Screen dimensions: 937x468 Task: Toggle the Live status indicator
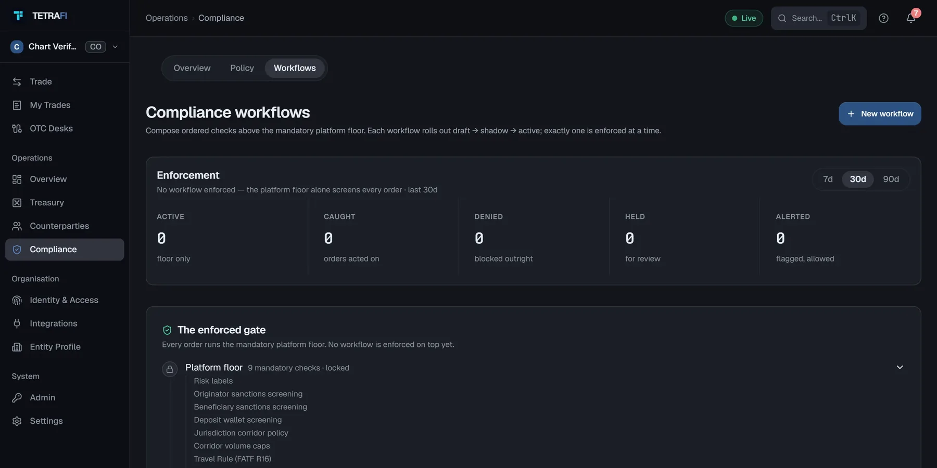(744, 18)
